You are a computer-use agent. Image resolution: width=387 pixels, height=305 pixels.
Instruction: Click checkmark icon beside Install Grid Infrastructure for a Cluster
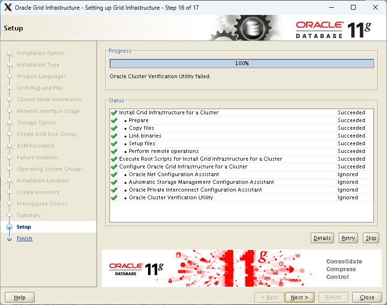114,113
